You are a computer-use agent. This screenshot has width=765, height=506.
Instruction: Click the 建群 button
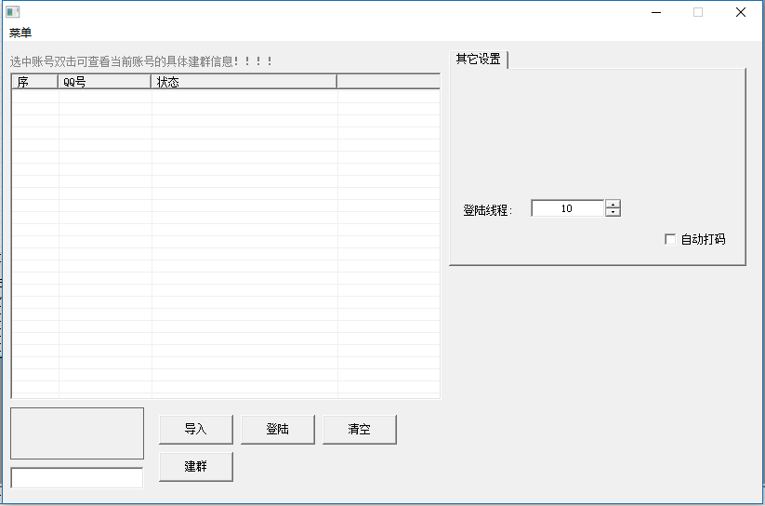pos(195,466)
